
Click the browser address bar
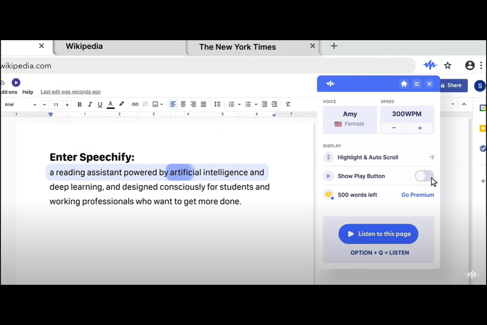pos(207,66)
